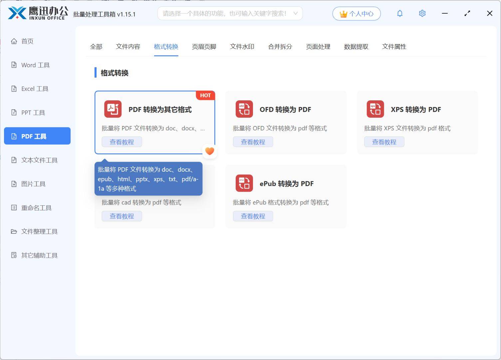Go to the 文件属性 tab
501x360 pixels.
pos(394,47)
